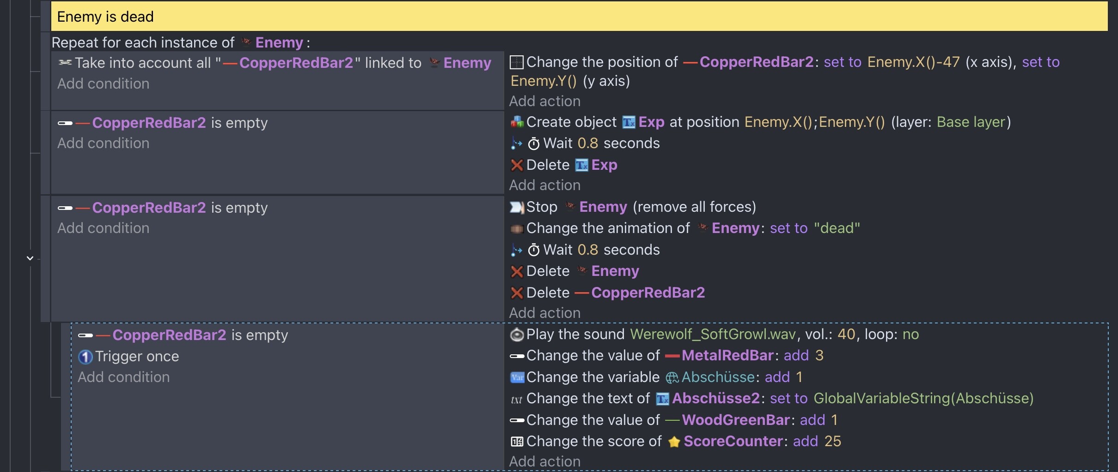Add action below 'Change the position' action
Screen dimensions: 1118x472
point(545,101)
